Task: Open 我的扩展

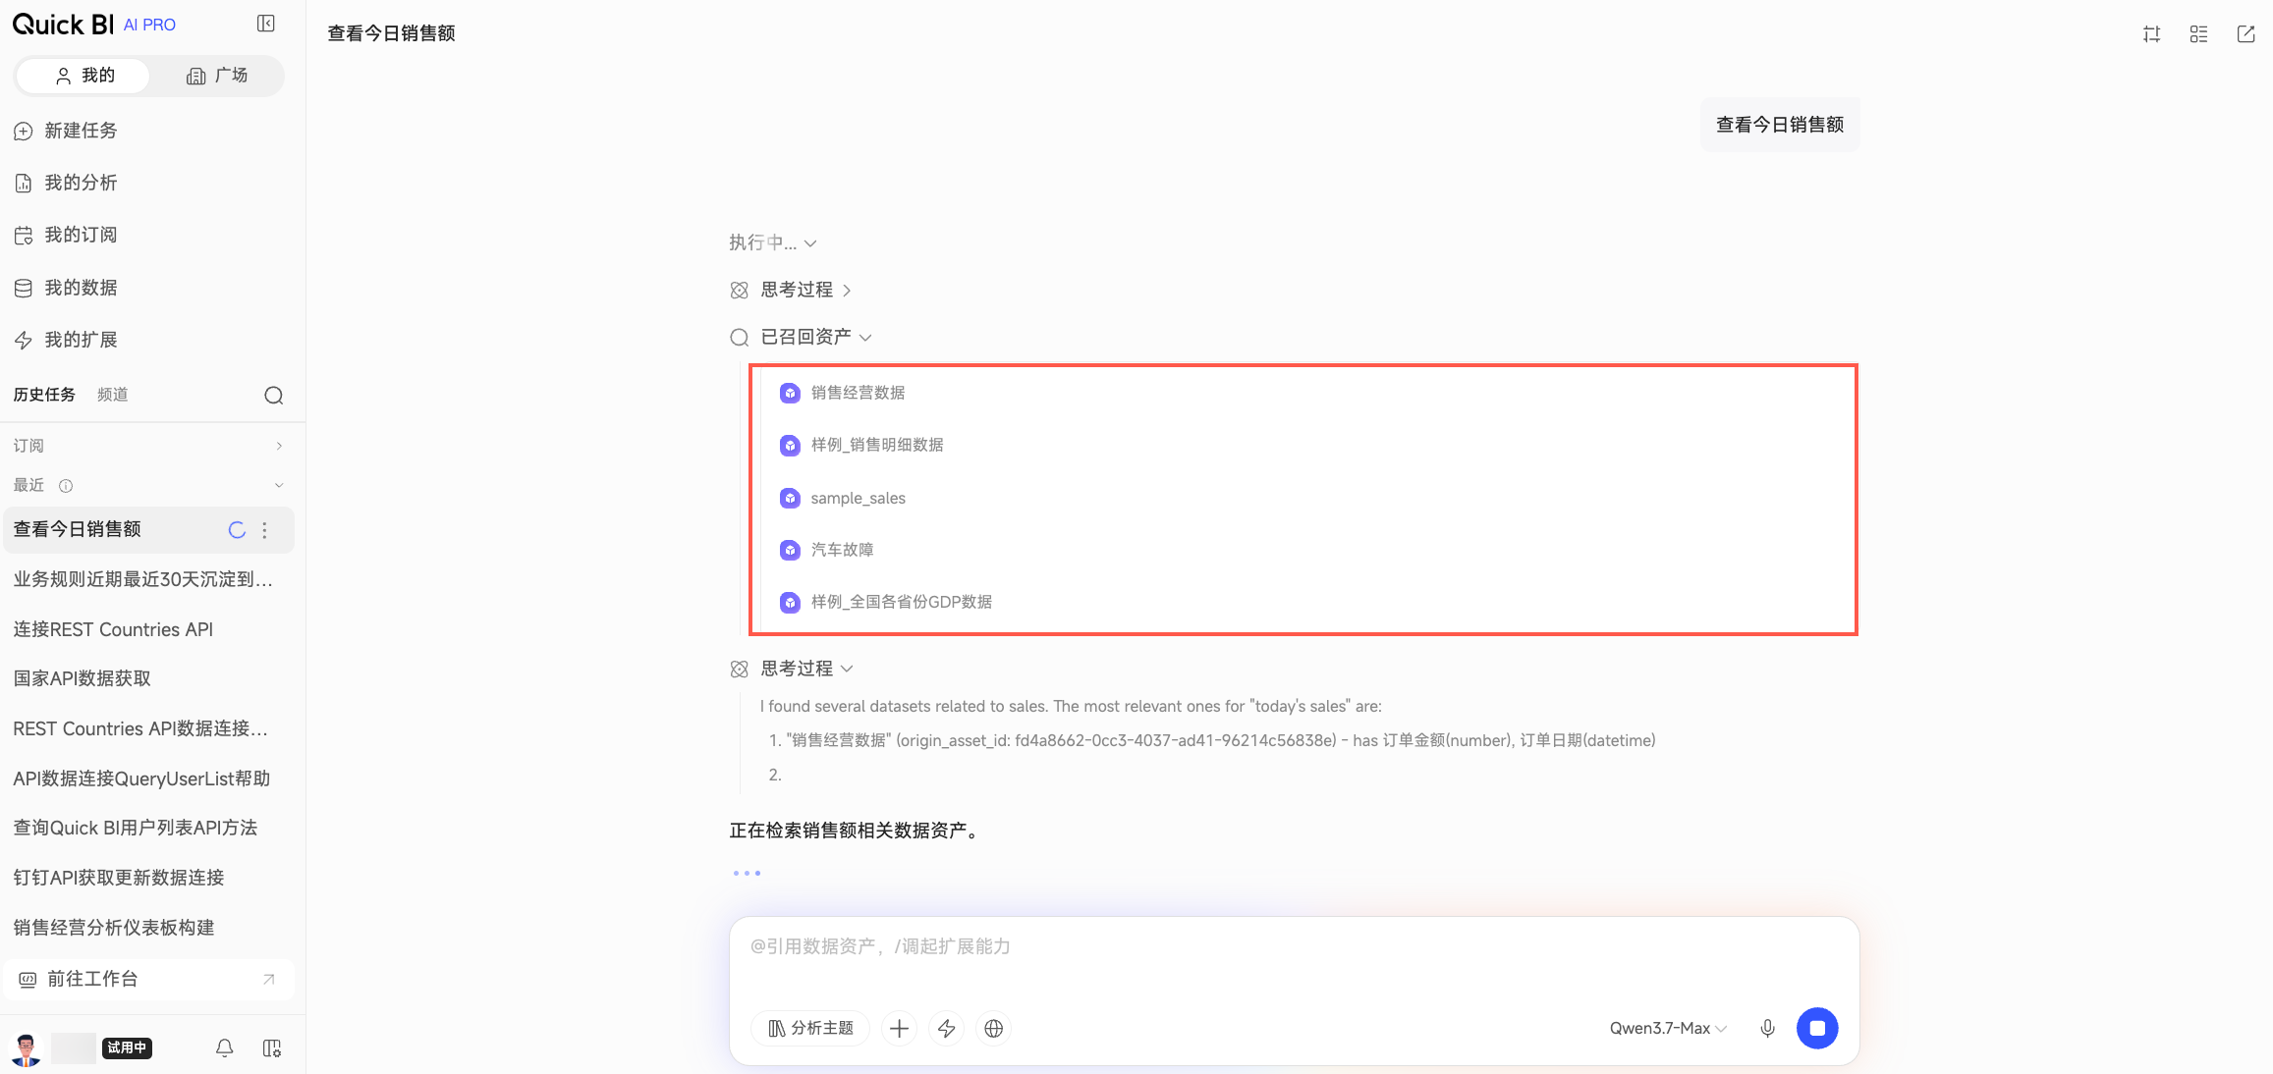Action: click(65, 340)
